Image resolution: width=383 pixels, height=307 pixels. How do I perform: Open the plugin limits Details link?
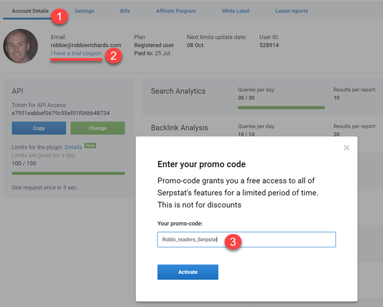coord(73,147)
